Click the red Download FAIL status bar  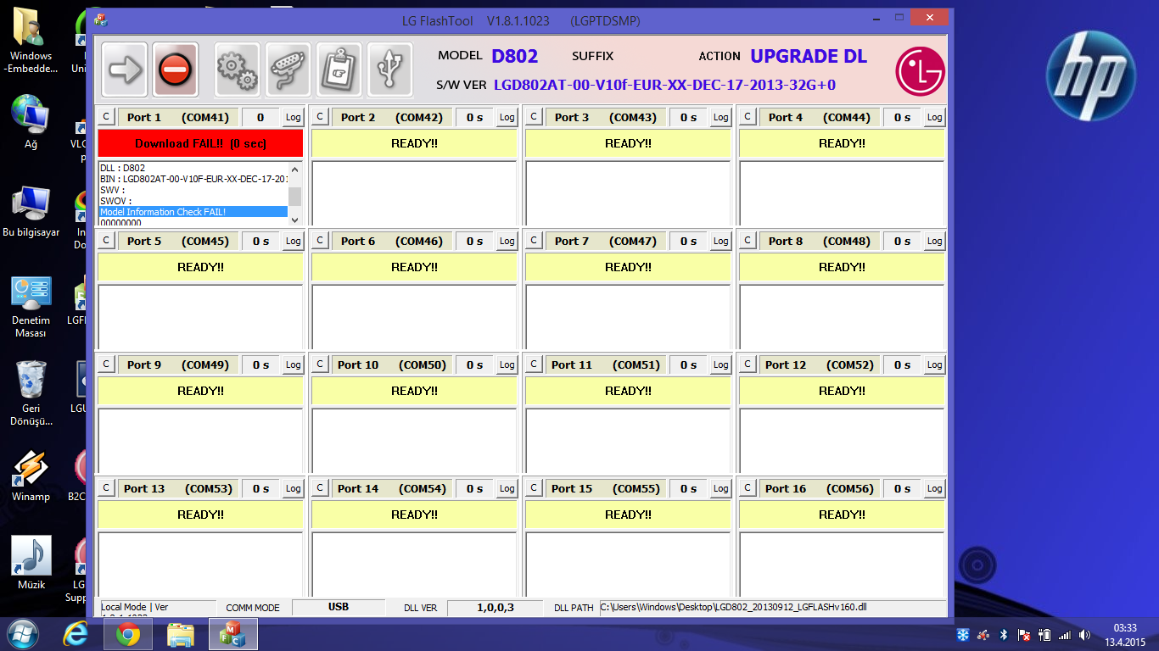click(x=200, y=143)
